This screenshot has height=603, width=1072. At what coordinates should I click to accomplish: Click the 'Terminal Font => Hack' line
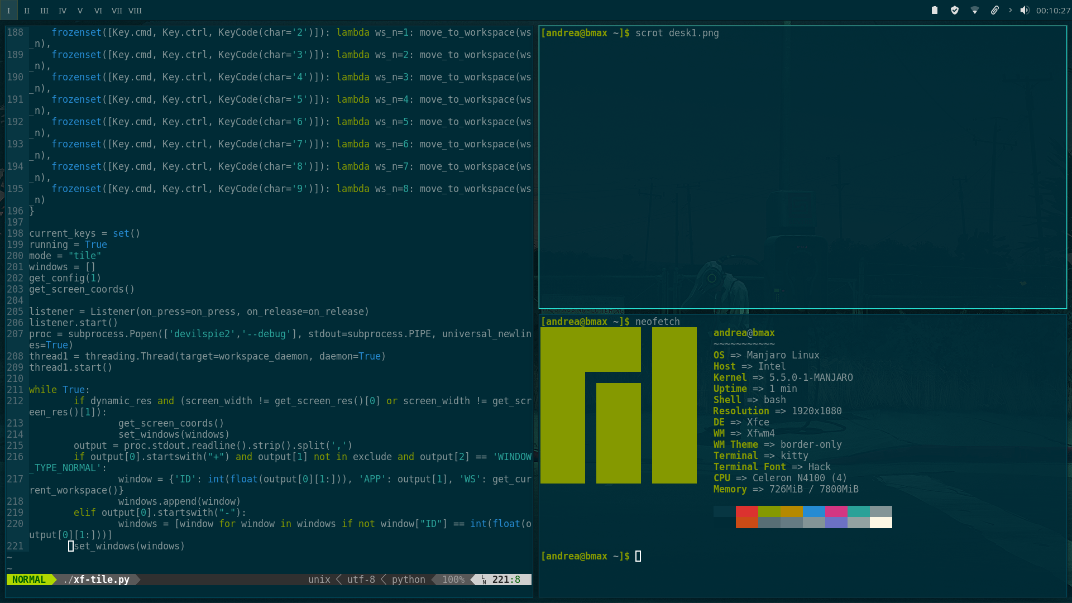(772, 467)
